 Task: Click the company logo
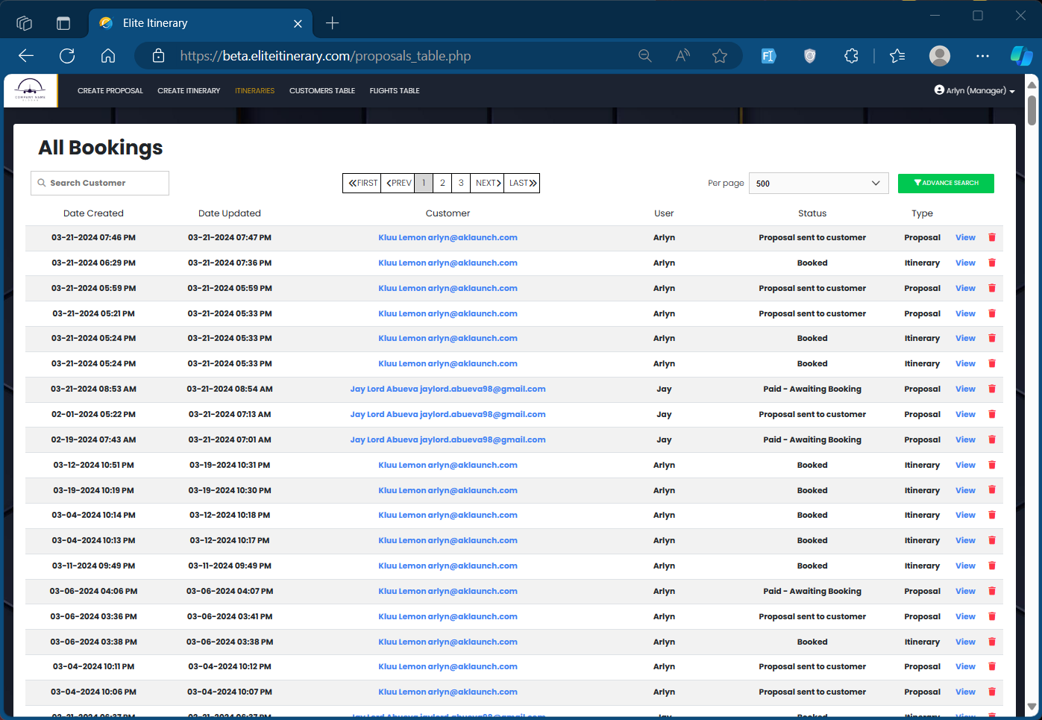[x=31, y=91]
